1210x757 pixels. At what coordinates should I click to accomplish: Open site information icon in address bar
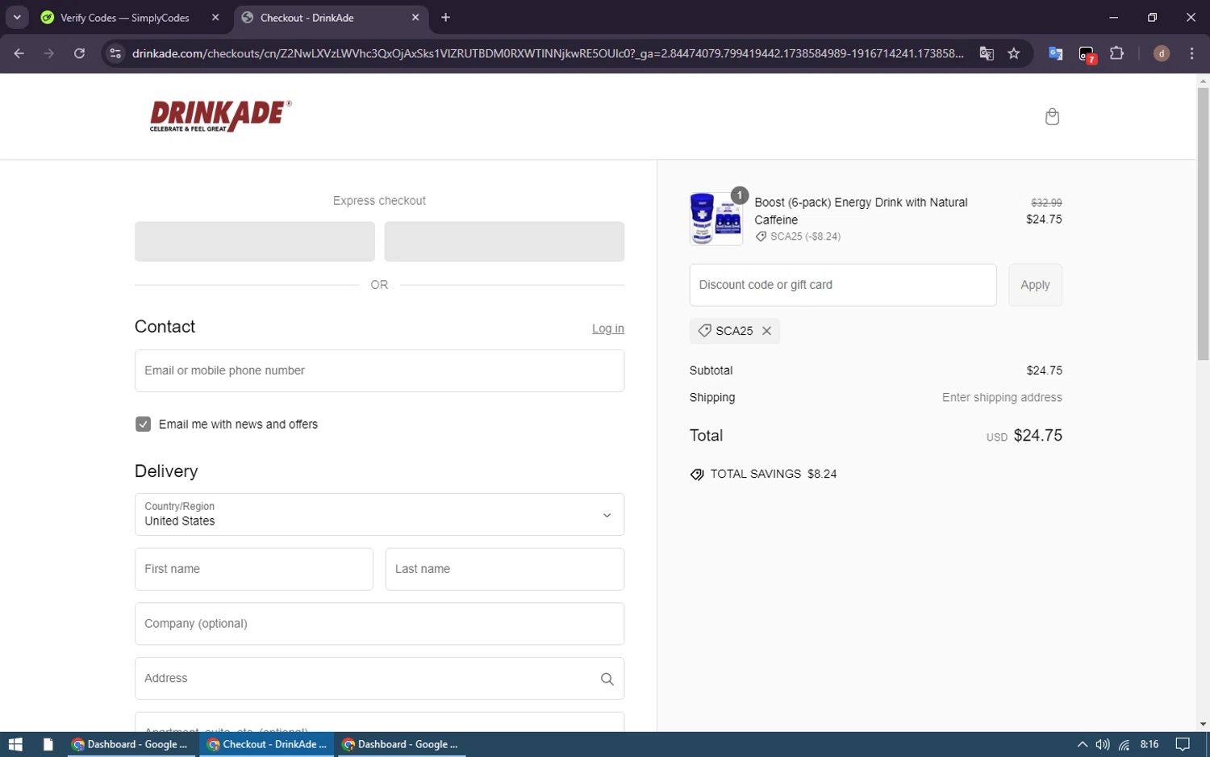point(115,53)
